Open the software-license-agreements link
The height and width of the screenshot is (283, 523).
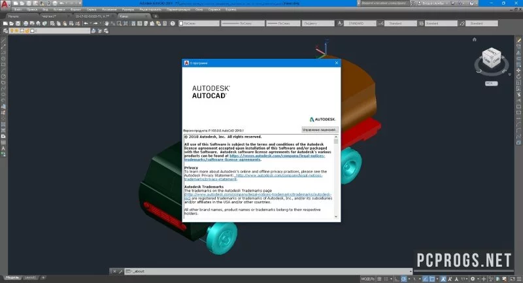254,158
